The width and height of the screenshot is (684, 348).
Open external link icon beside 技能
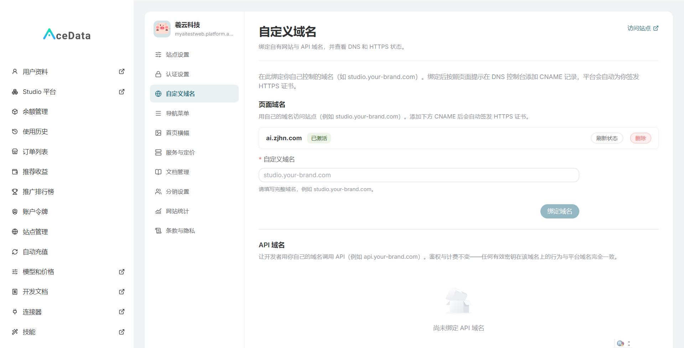tap(121, 332)
